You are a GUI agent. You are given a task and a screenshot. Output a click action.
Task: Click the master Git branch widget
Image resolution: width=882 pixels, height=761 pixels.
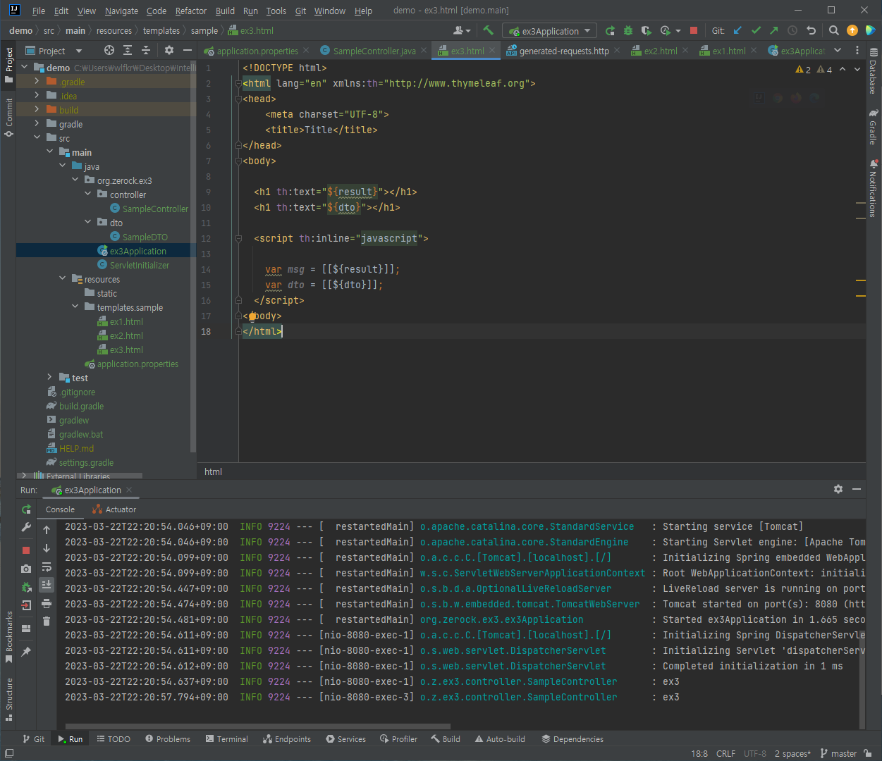pyautogui.click(x=838, y=753)
